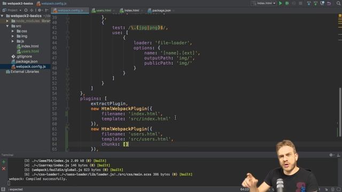342x192 pixels.
Task: Expand the node_modules folder
Action: 7,21
